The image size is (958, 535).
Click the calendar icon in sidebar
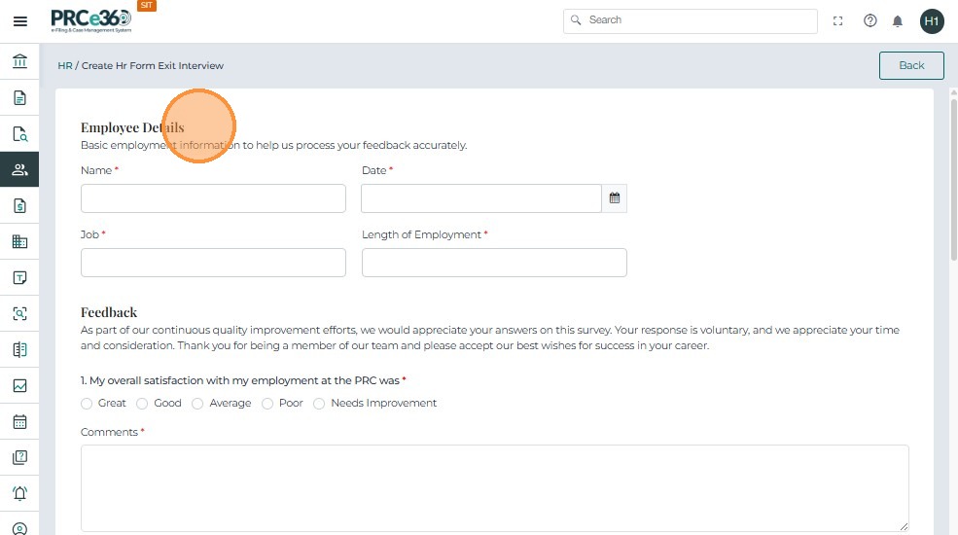19,422
